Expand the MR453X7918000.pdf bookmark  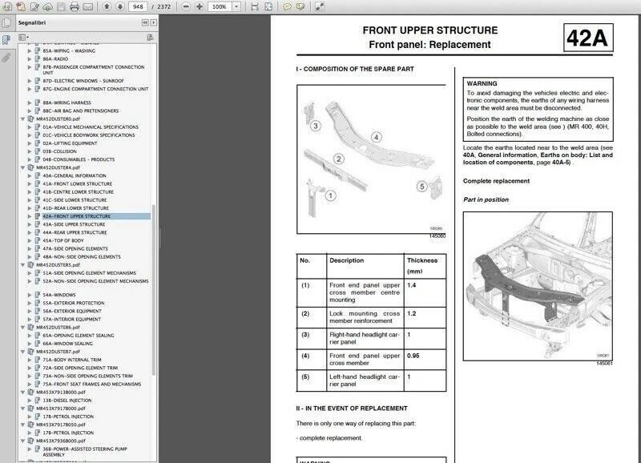click(x=22, y=392)
